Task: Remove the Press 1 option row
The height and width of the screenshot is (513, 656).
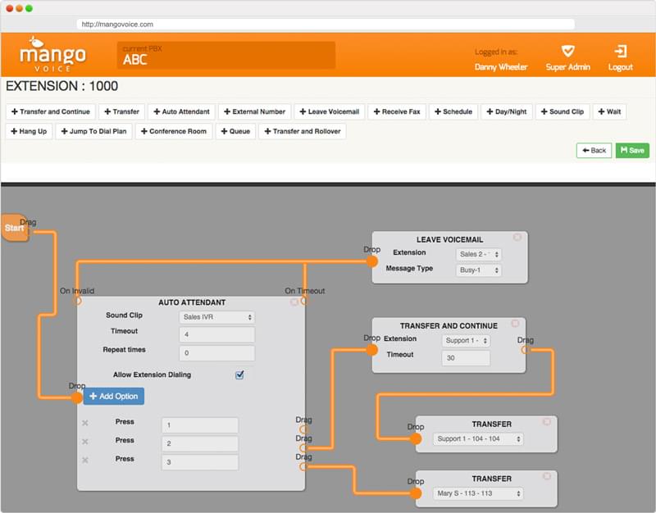Action: (85, 424)
